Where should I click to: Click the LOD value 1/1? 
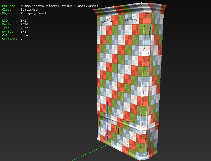(23, 21)
